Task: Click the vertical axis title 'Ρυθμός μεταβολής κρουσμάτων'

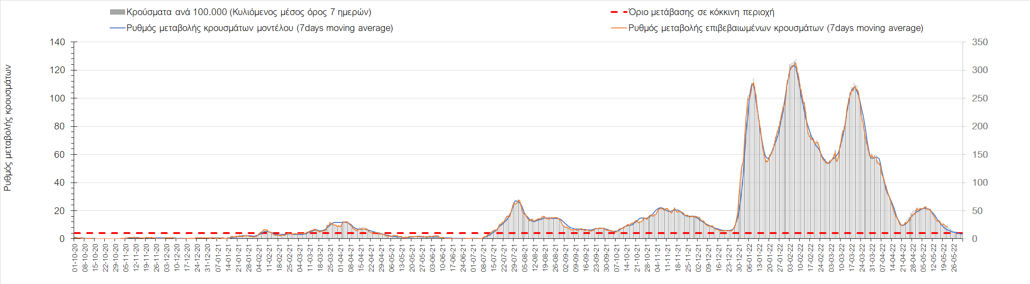Action: pos(8,128)
